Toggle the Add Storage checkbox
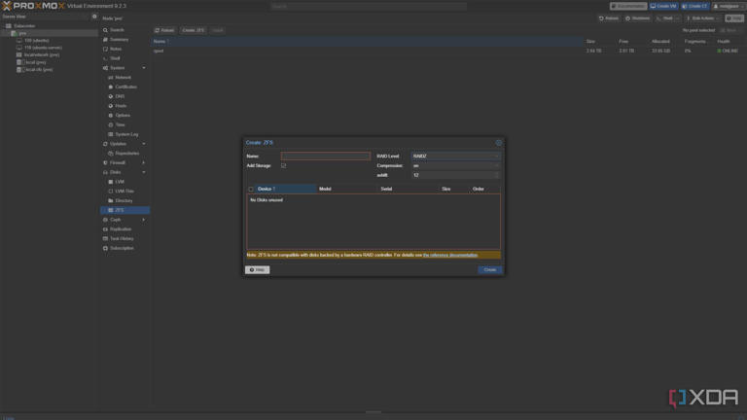 coord(283,165)
